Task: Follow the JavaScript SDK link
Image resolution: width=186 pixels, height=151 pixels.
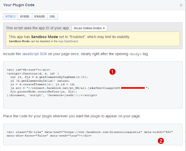Action: click(x=34, y=54)
